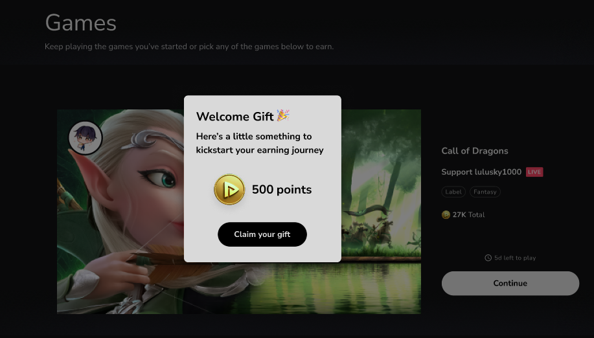Click the clock icon by 5d left

(488, 258)
